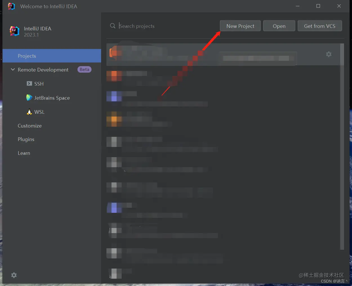Open Remote Development section

point(43,70)
